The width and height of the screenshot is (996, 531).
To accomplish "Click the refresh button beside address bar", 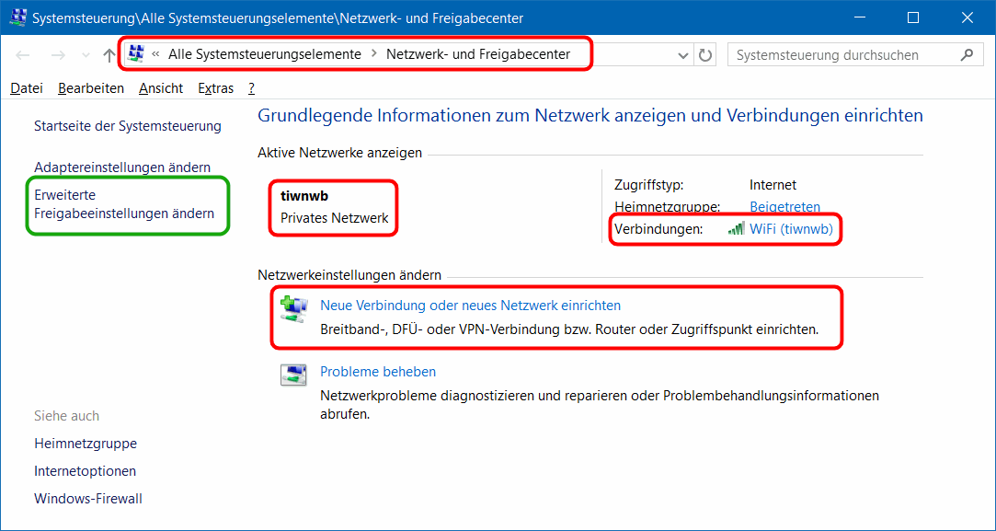I will tap(705, 55).
